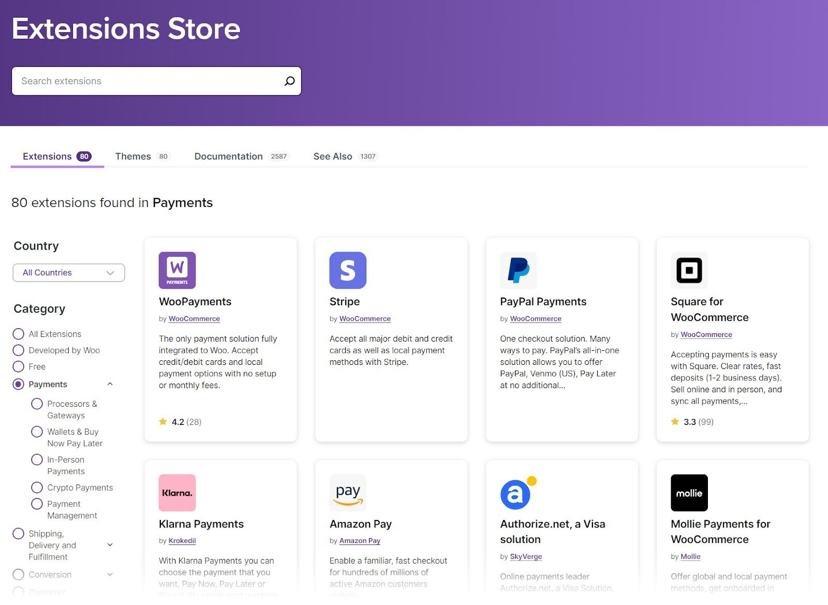Click the WooPayments extension icon
The width and height of the screenshot is (828, 605).
point(177,270)
